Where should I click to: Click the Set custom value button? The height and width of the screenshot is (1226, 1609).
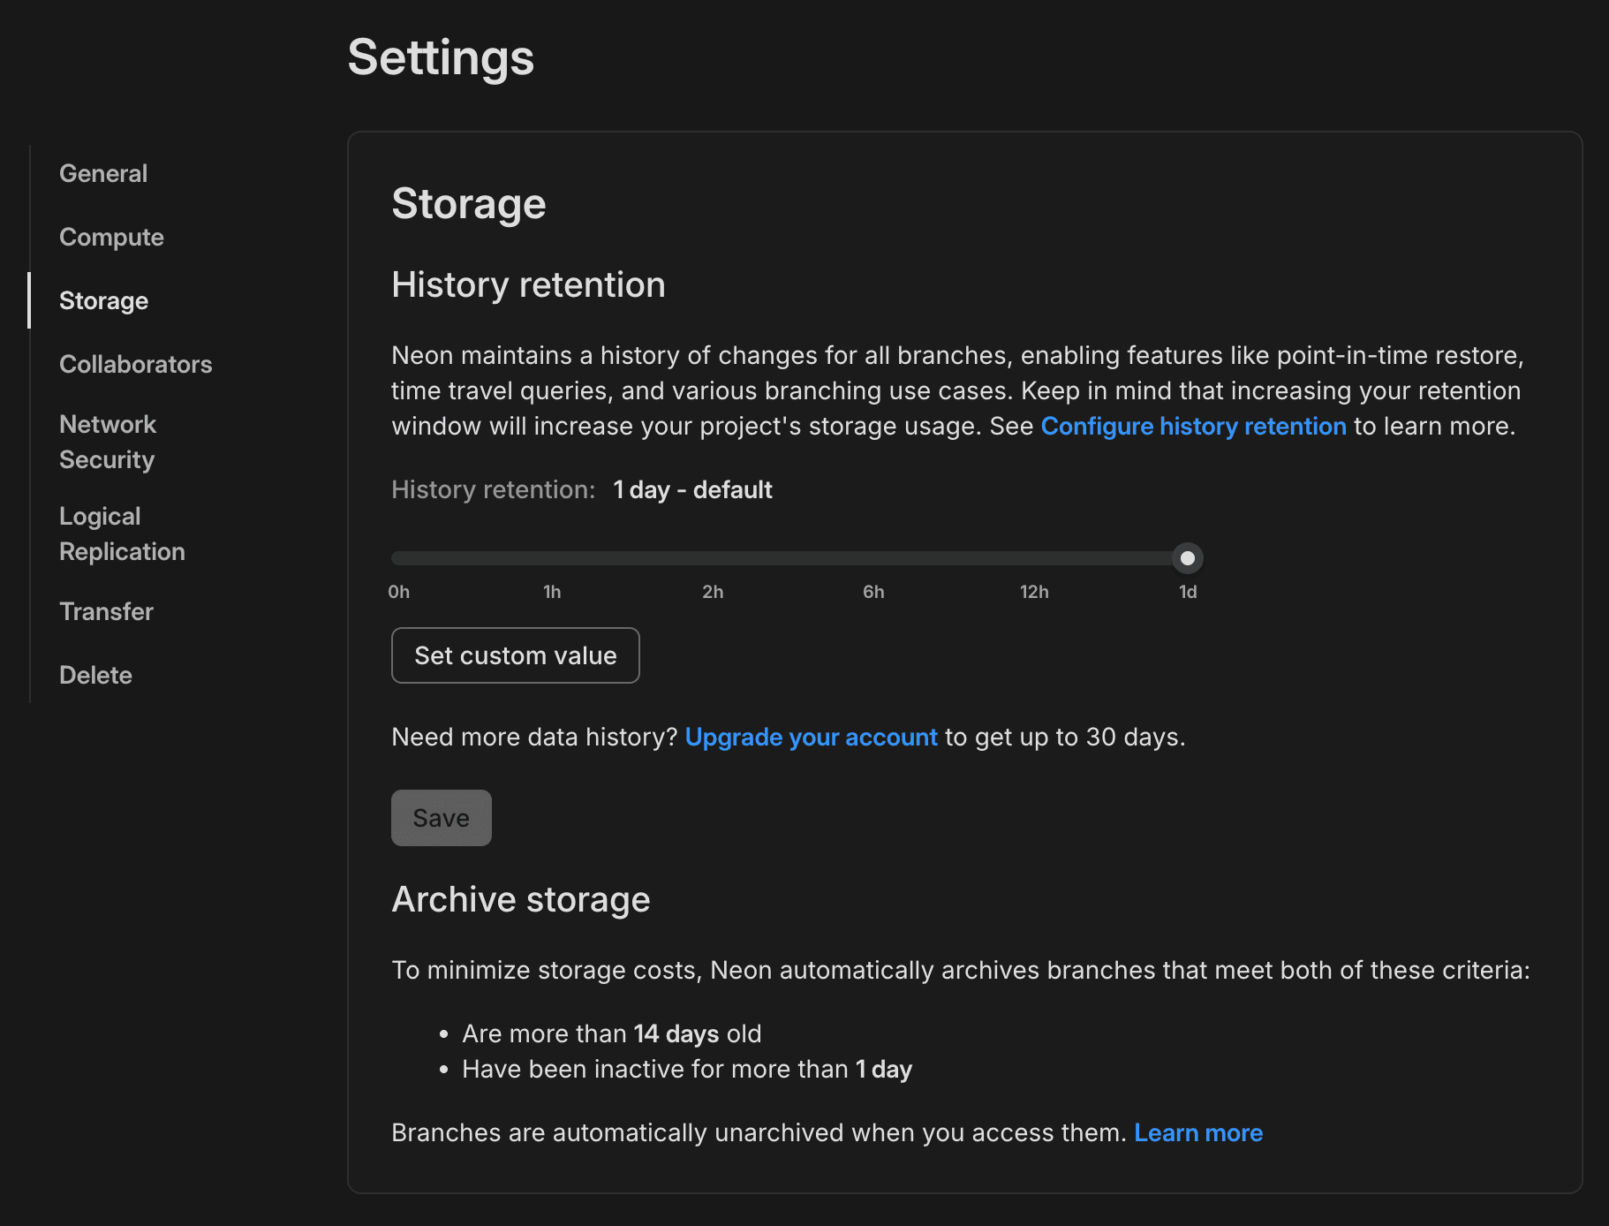515,655
